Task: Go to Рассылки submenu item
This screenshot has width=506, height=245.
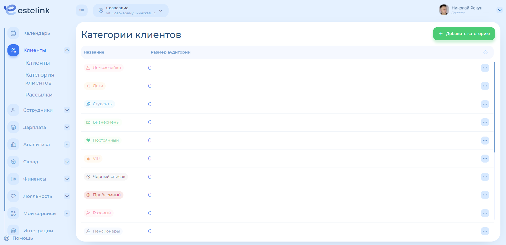Action: (39, 95)
